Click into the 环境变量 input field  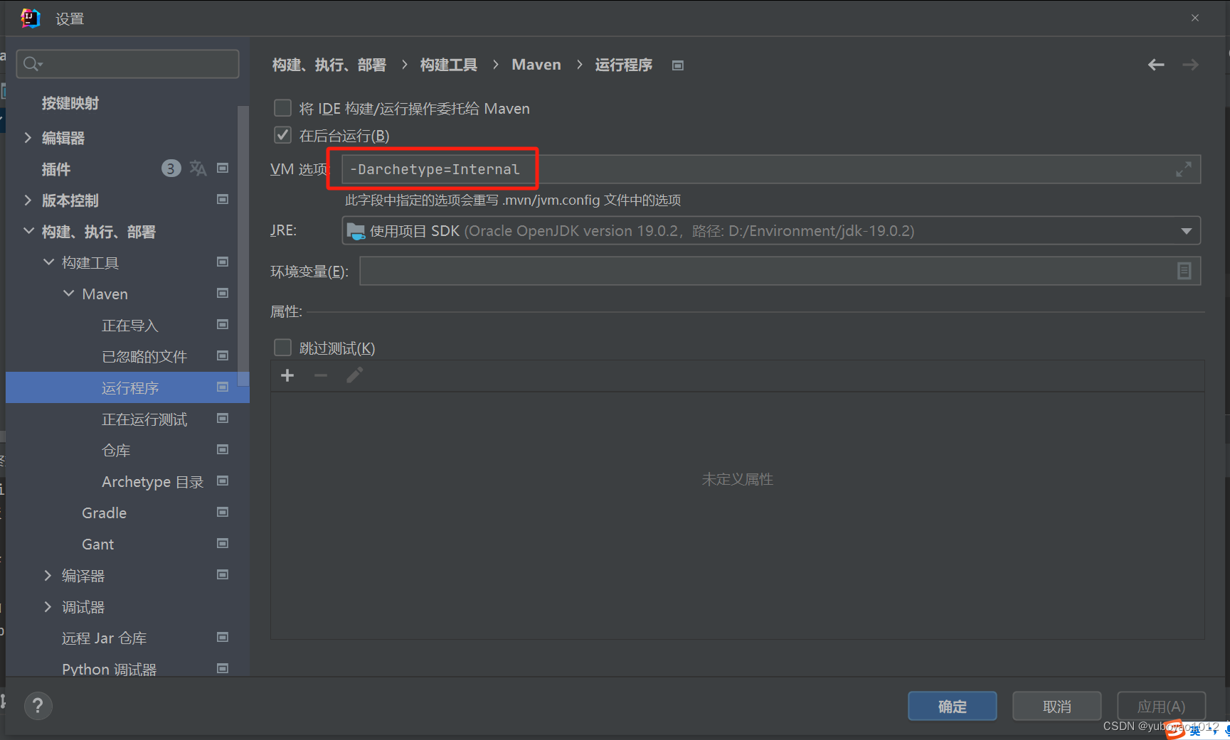(x=780, y=271)
